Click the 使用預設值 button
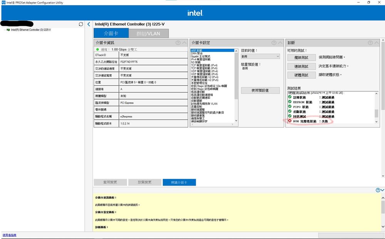The height and width of the screenshot is (239, 385). (x=260, y=90)
